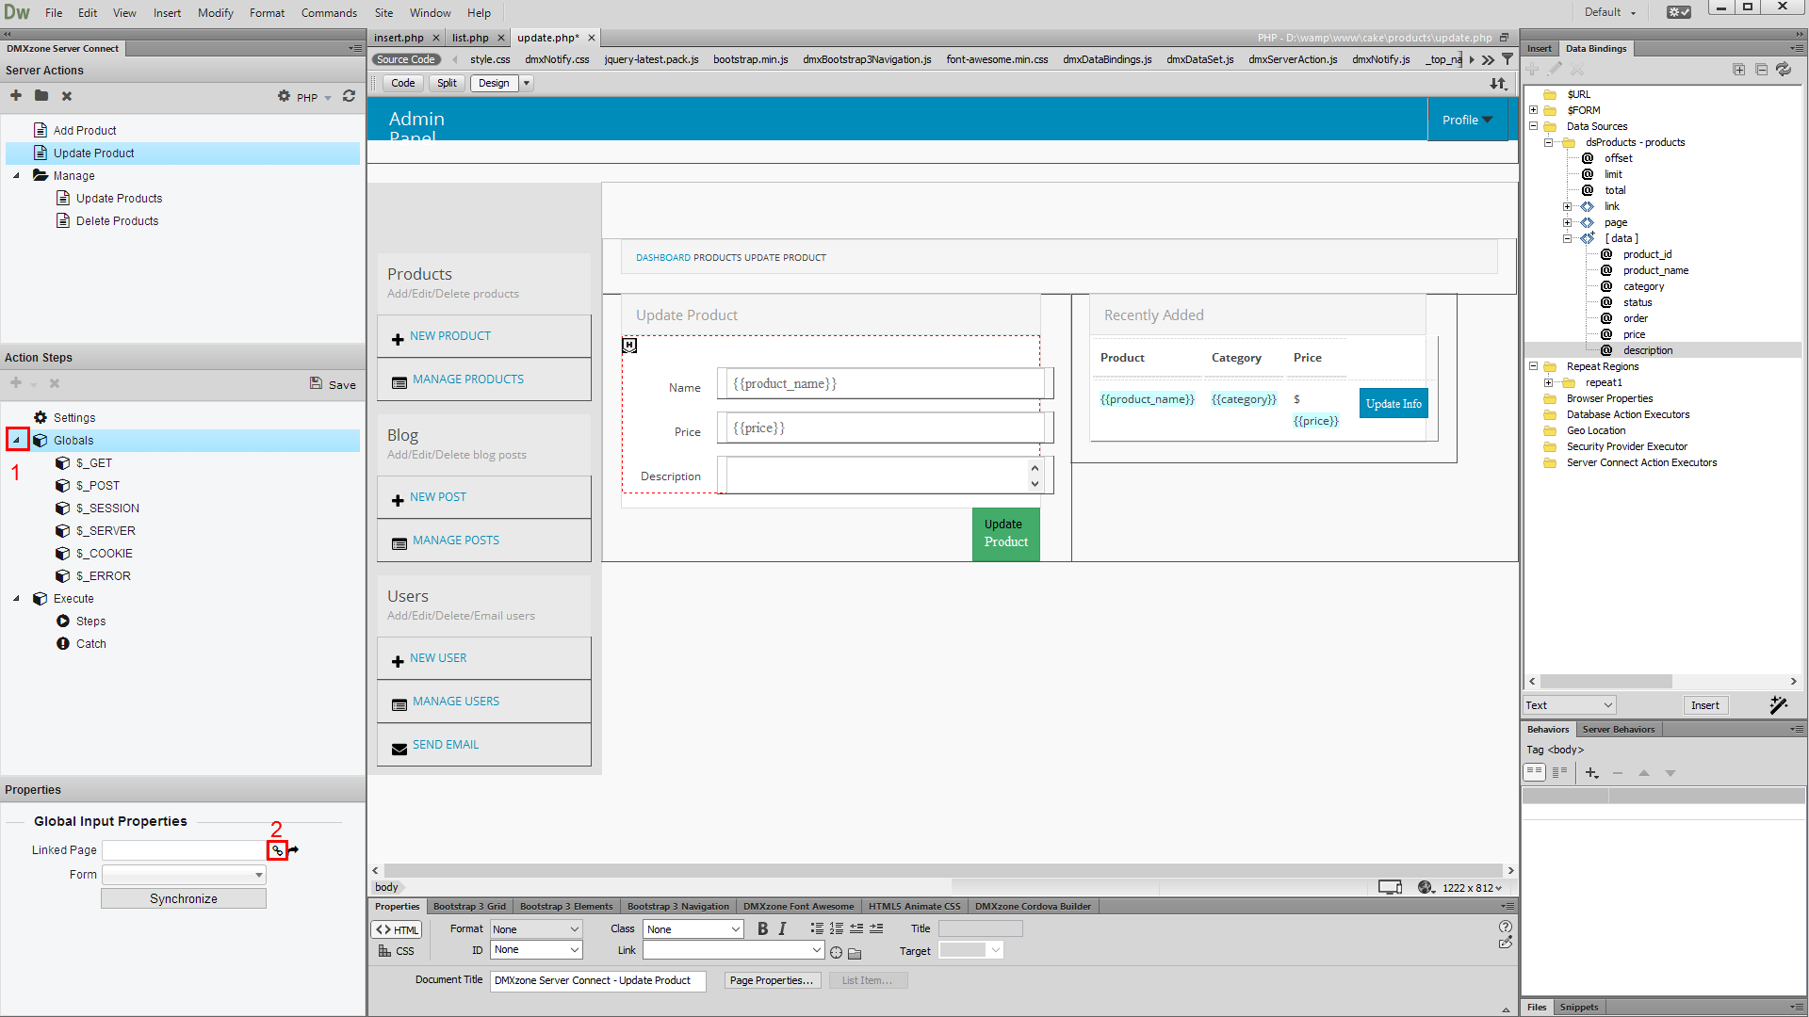Image resolution: width=1809 pixels, height=1017 pixels.
Task: Switch to Split view
Action: (x=447, y=83)
